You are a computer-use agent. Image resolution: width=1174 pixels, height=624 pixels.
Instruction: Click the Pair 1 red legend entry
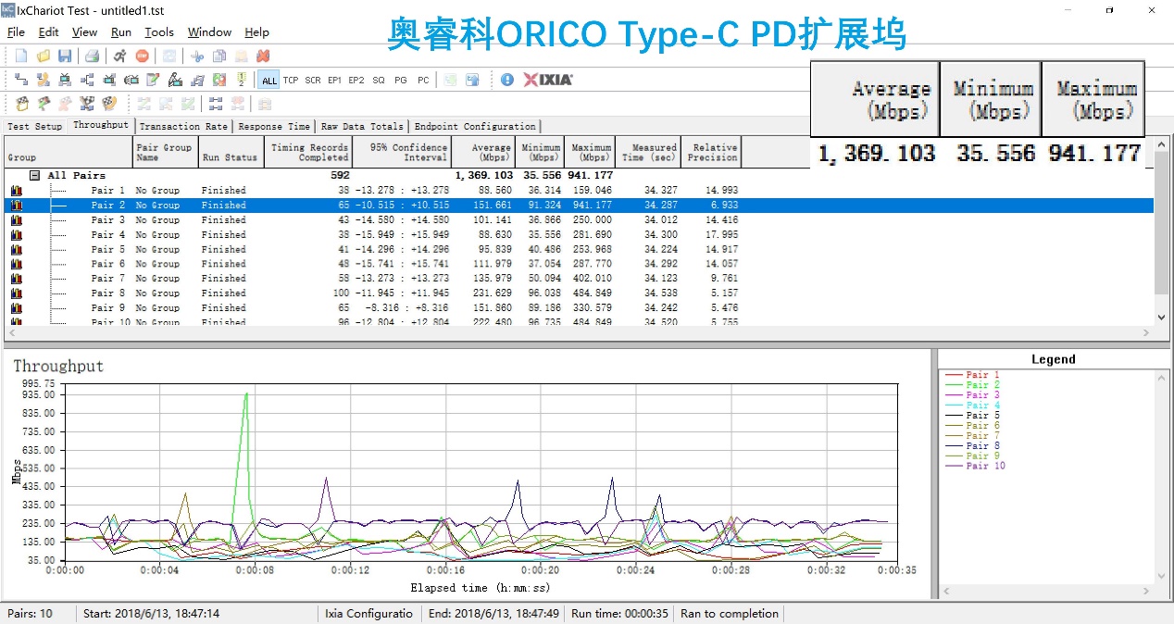coord(972,375)
